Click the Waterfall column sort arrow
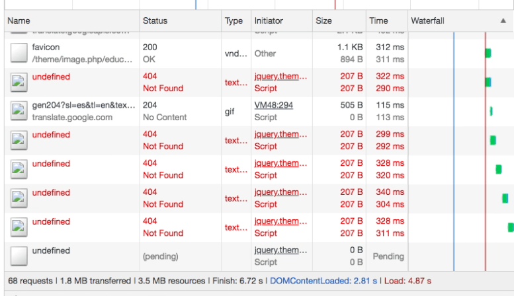514x296 pixels. 503,21
